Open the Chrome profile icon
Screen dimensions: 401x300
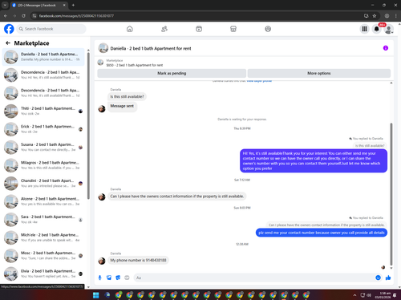(x=387, y=16)
